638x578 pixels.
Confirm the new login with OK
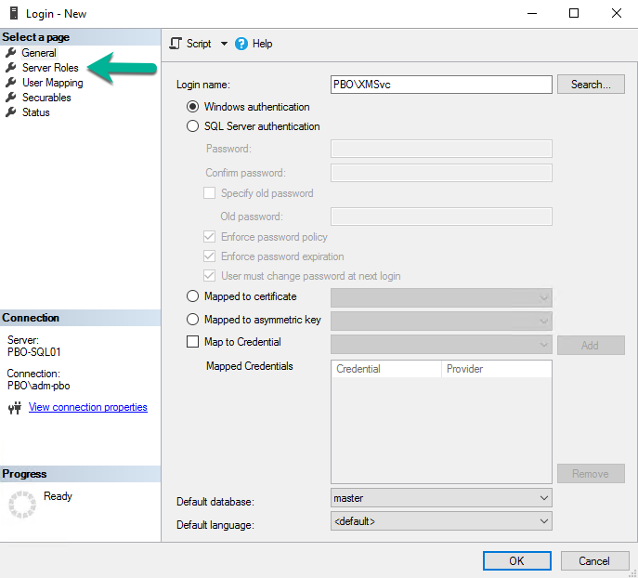coord(516,561)
